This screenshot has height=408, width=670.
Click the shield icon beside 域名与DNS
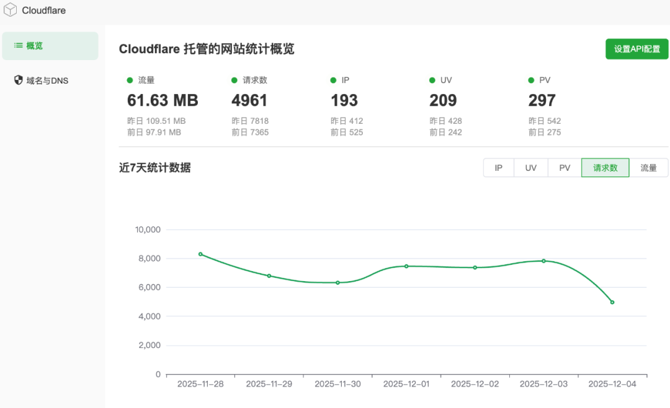coord(19,80)
